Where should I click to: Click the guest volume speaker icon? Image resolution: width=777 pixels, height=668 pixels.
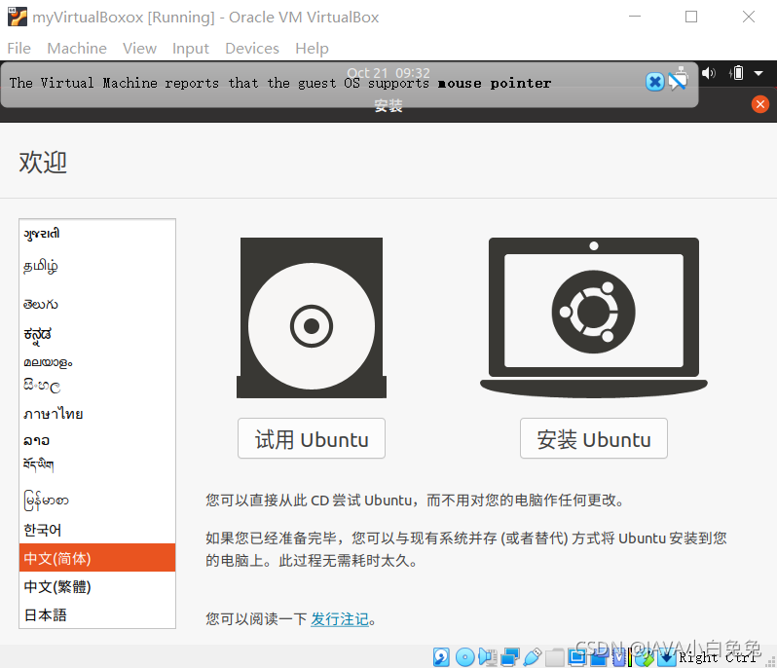pyautogui.click(x=709, y=73)
